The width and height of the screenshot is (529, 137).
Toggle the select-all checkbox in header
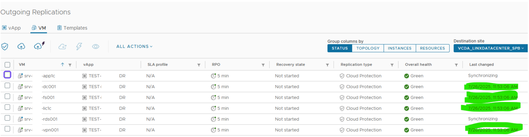click(x=7, y=65)
